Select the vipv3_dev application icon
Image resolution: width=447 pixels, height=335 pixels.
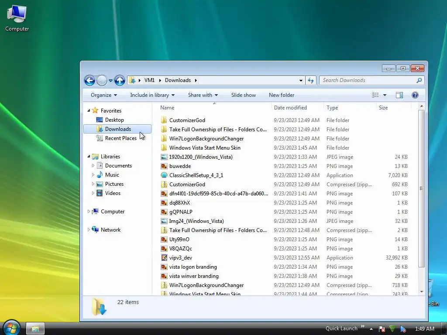point(164,258)
